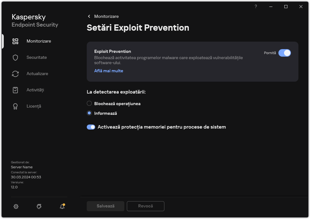Open Securitate via its shield icon

click(x=15, y=57)
